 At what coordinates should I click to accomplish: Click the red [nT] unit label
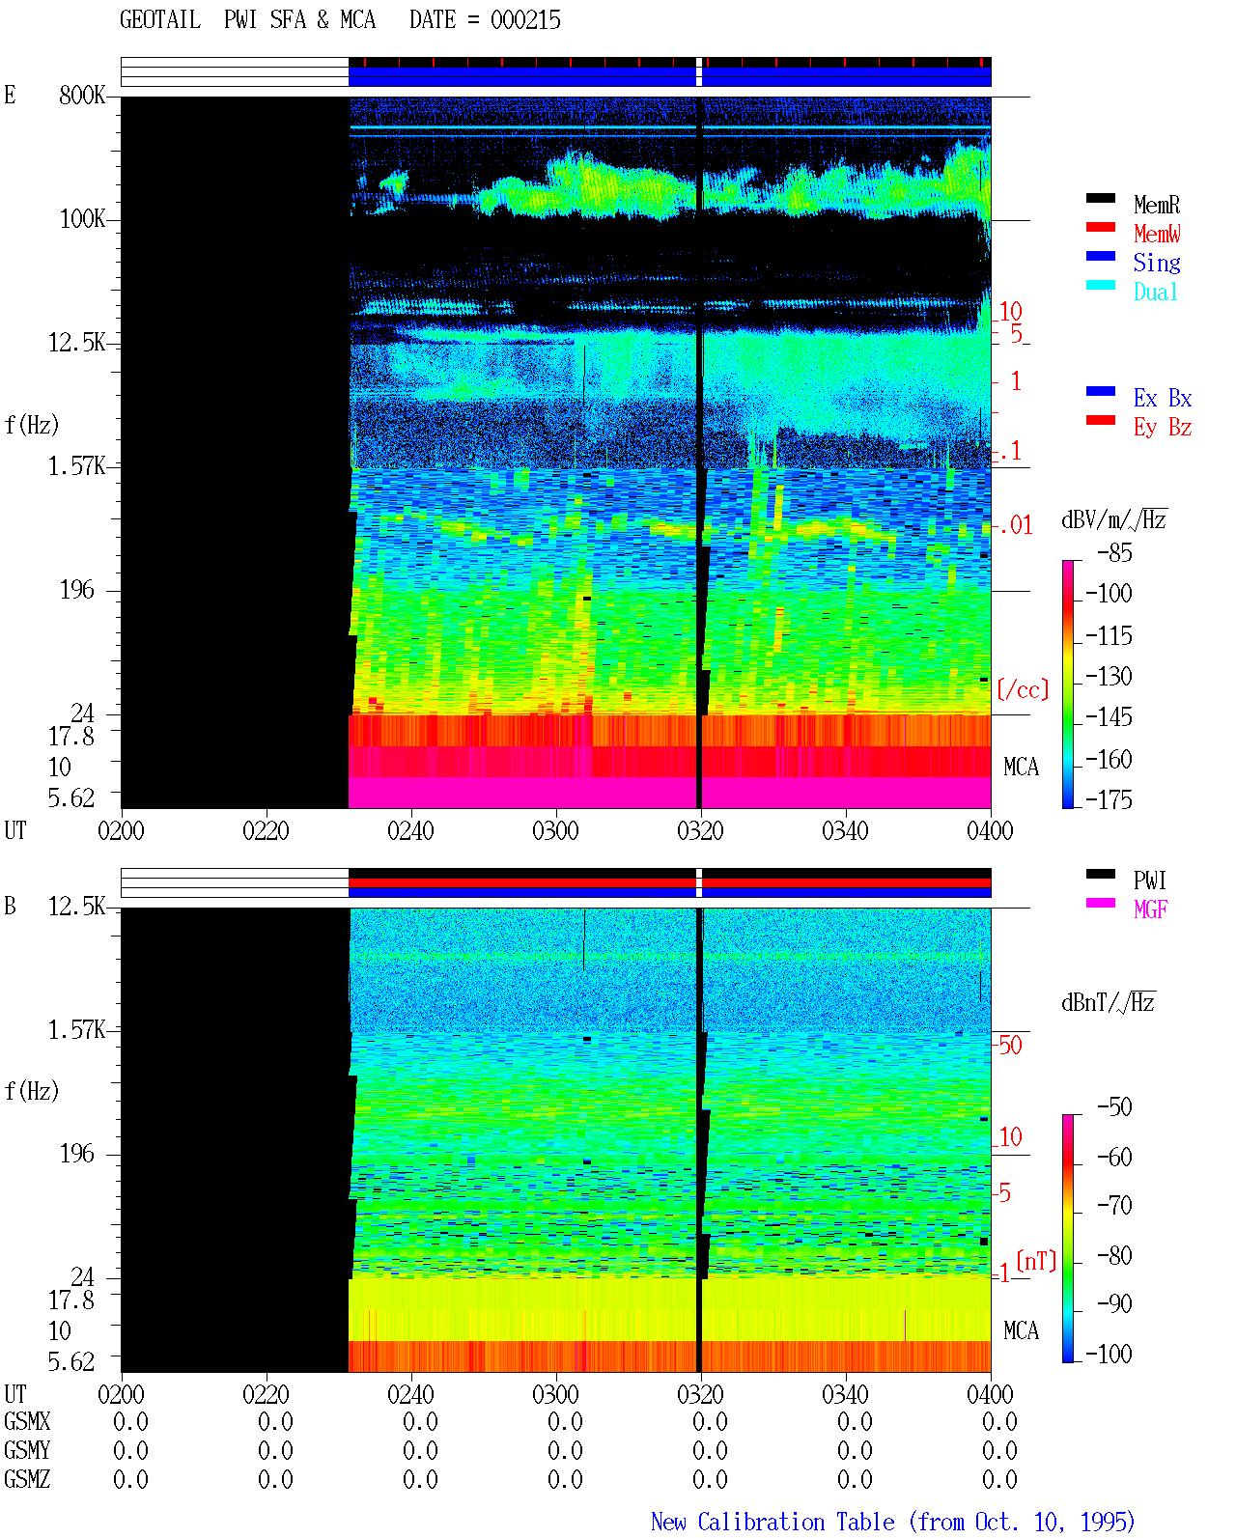pyautogui.click(x=1036, y=1261)
